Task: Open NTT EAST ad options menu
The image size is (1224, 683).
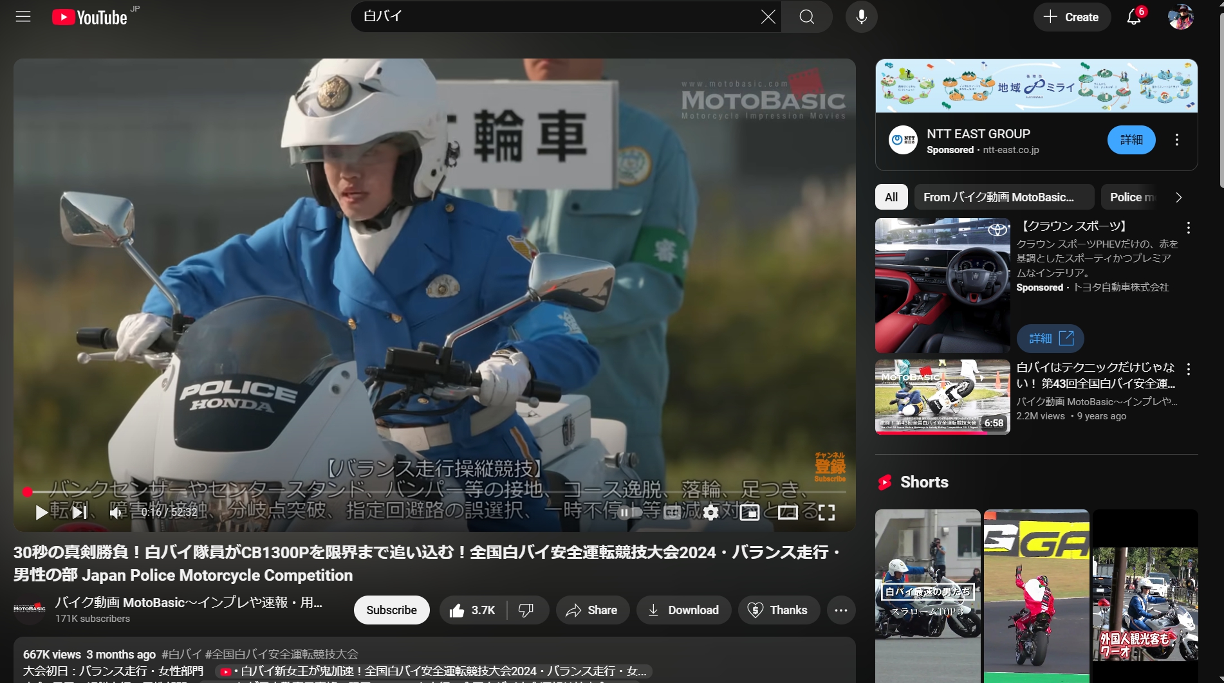Action: tap(1177, 140)
